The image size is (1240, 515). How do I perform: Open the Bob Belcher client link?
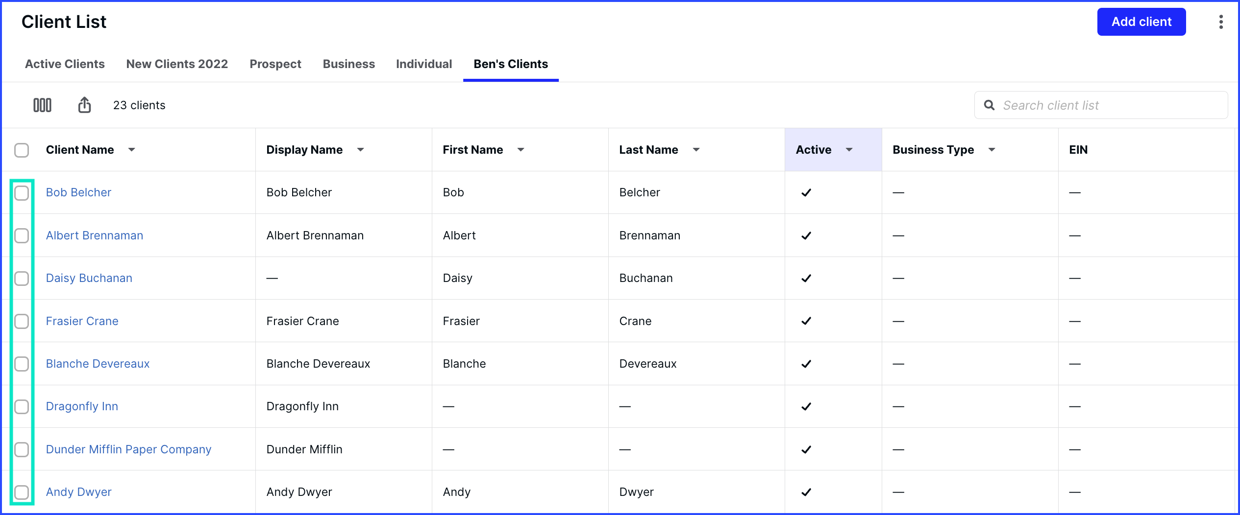[78, 192]
